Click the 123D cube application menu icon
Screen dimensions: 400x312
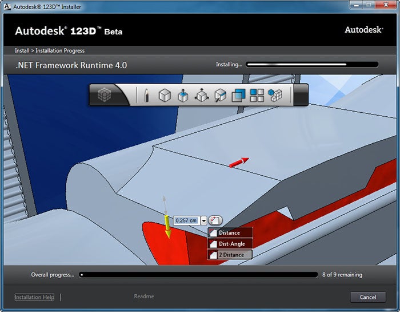[105, 95]
